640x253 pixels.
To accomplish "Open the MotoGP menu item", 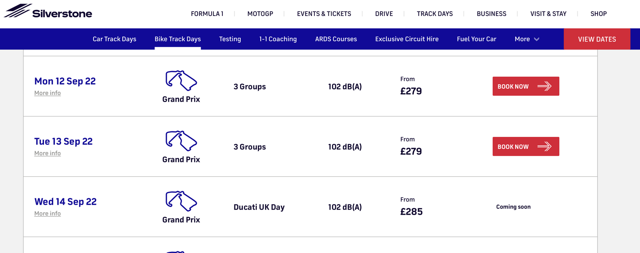I will point(260,14).
